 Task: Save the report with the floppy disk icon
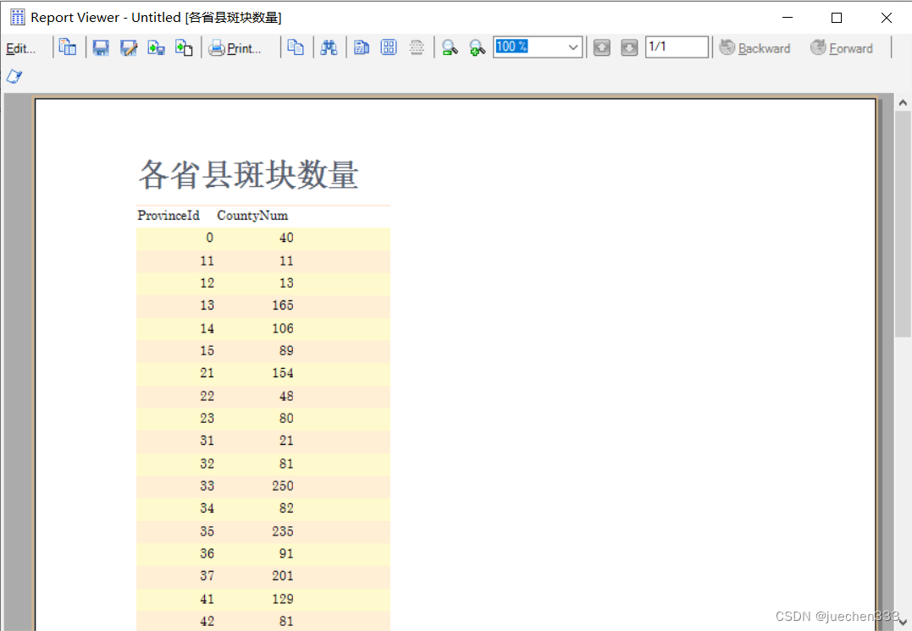[x=101, y=47]
